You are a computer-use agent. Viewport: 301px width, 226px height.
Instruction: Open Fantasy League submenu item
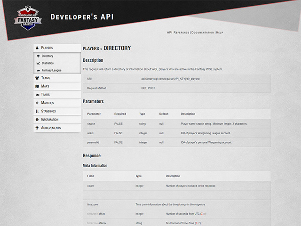[51, 70]
